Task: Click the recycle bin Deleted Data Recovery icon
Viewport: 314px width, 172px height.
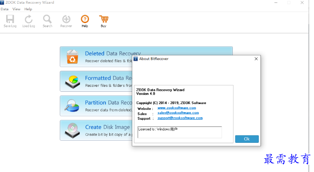Action: [x=72, y=57]
